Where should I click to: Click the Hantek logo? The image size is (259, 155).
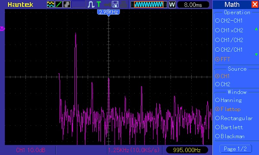[20, 5]
